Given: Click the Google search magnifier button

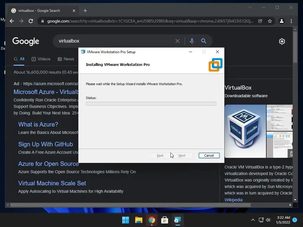Looking at the screenshot, I should pos(204,41).
